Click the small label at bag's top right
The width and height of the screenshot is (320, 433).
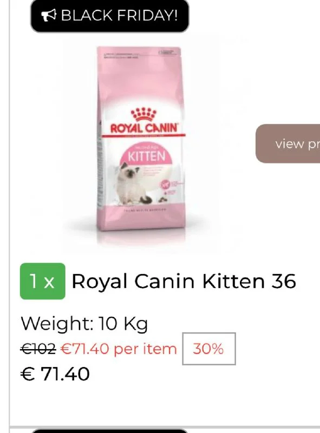(x=167, y=52)
